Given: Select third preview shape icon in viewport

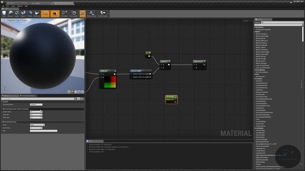Looking at the screenshot, I should (76, 92).
